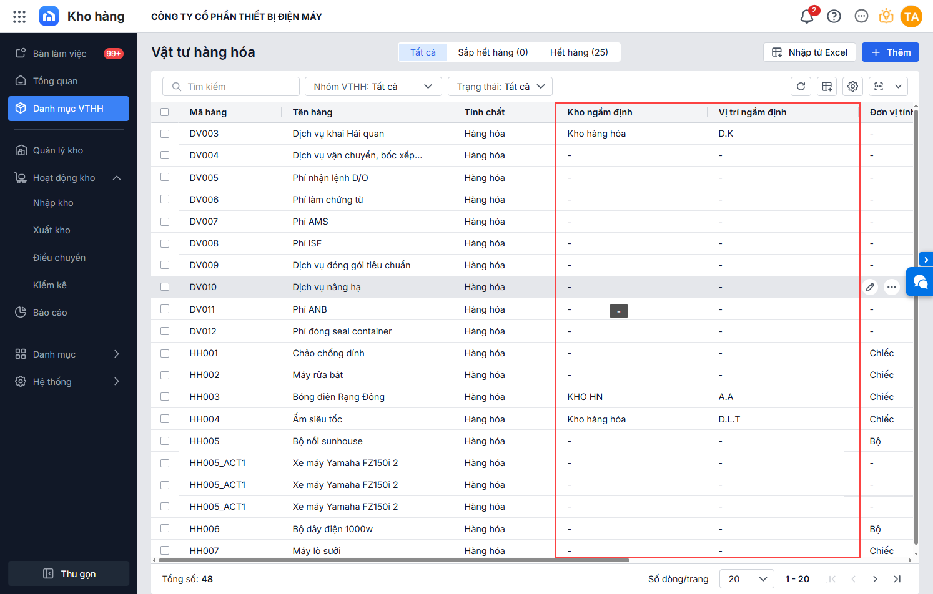
Task: Open Nhập kho in the sidebar
Action: (x=53, y=203)
